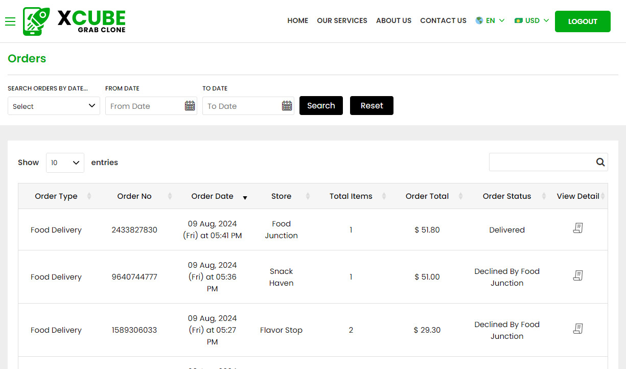Open the CONTACT US menu item
626x369 pixels.
click(x=443, y=20)
